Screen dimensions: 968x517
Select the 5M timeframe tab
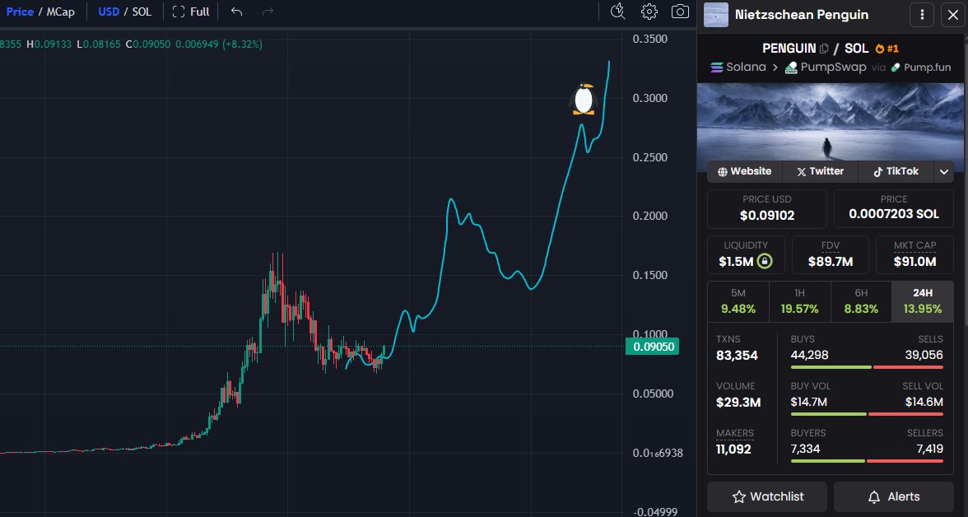click(x=738, y=300)
